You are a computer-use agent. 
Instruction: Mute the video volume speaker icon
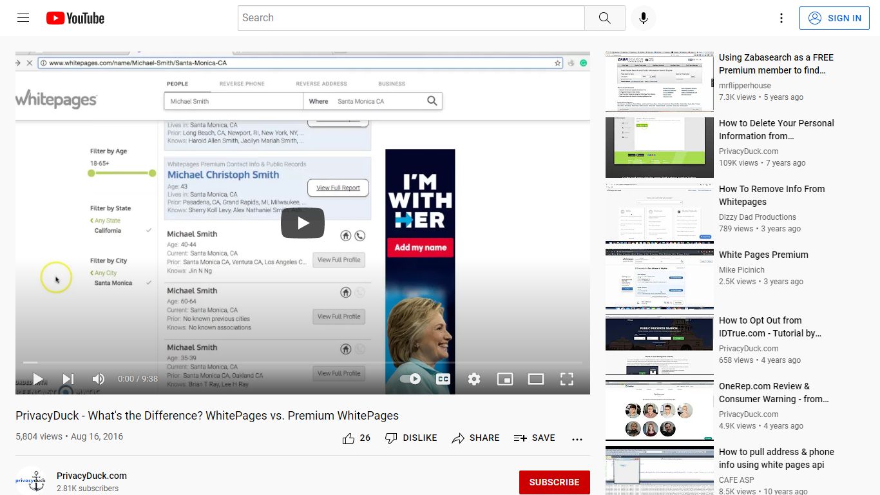click(98, 379)
